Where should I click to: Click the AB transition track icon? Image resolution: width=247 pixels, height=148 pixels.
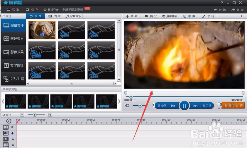click(6, 139)
